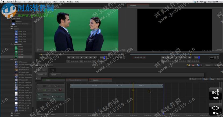Image resolution: width=223 pixels, height=117 pixels.
Task: Click the Wi-Fi status icon
Action: pyautogui.click(x=202, y=2)
